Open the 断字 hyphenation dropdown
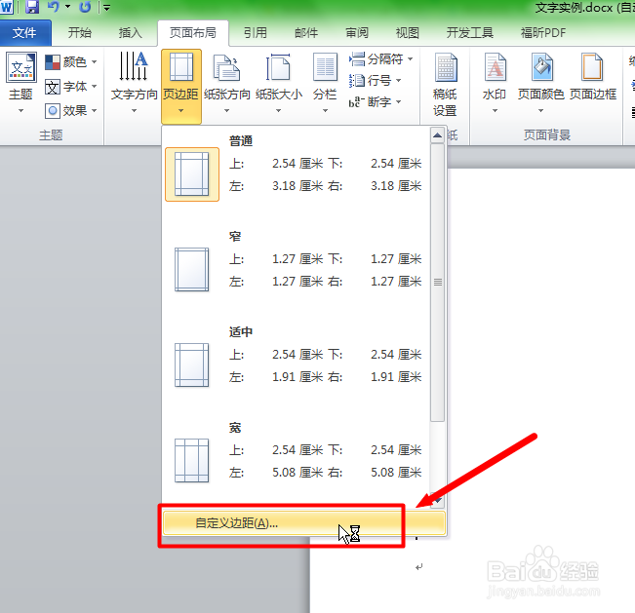Screen dimensions: 635x613 (x=375, y=102)
